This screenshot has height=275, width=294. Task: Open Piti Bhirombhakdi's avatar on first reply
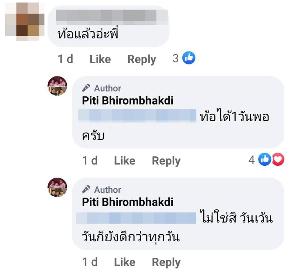coord(57,86)
